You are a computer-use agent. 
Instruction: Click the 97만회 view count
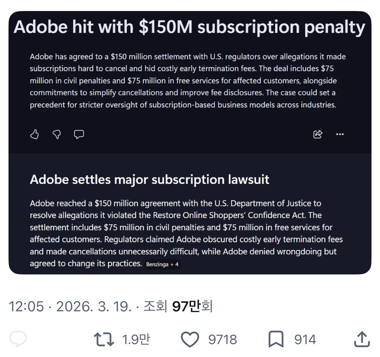coord(192,306)
